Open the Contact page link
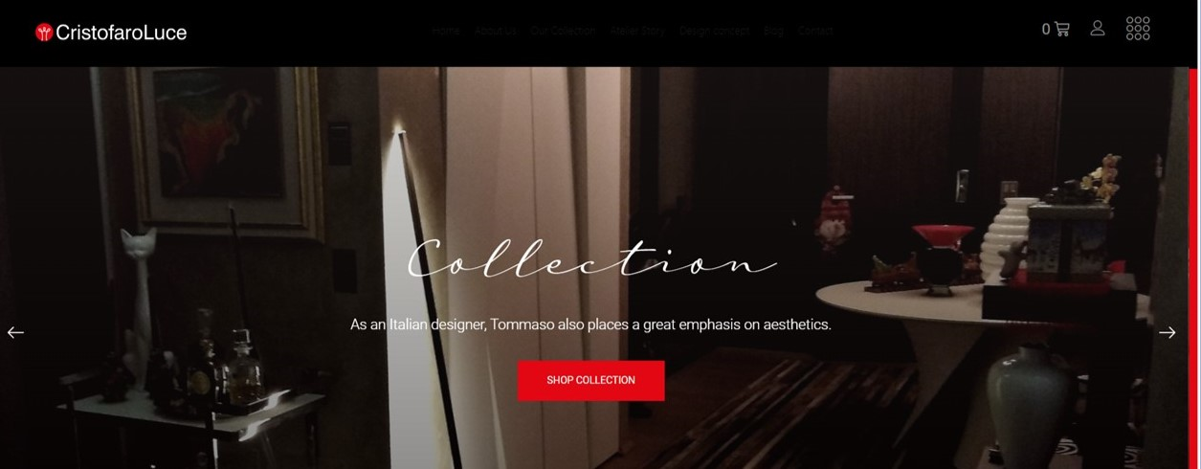The image size is (1201, 469). coord(815,31)
